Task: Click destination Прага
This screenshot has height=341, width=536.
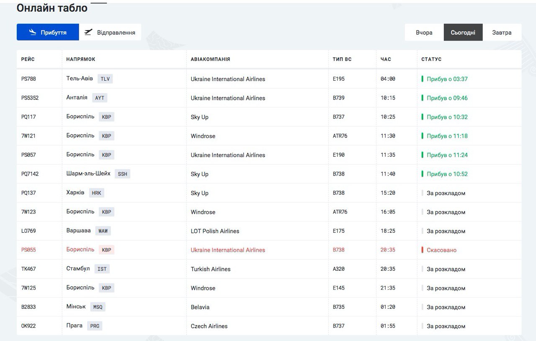Action: click(75, 326)
